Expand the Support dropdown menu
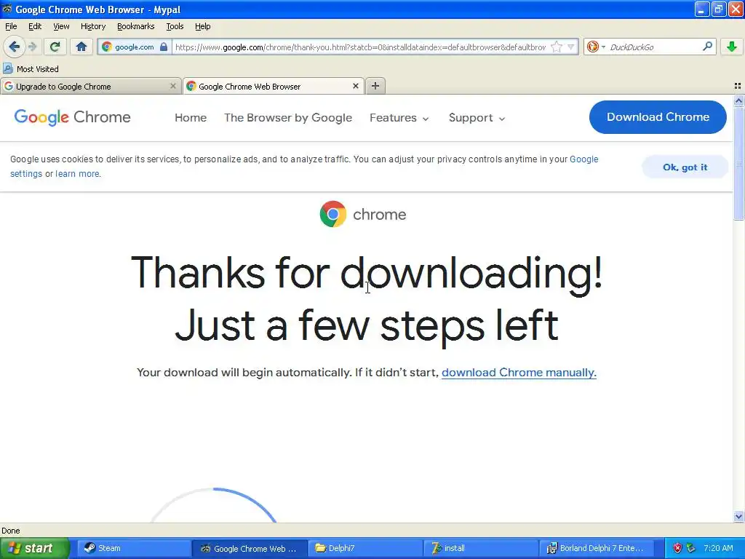Viewport: 745px width, 559px height. [x=477, y=118]
